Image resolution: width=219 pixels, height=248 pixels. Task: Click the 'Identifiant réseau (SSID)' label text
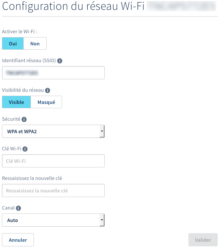pyautogui.click(x=29, y=61)
